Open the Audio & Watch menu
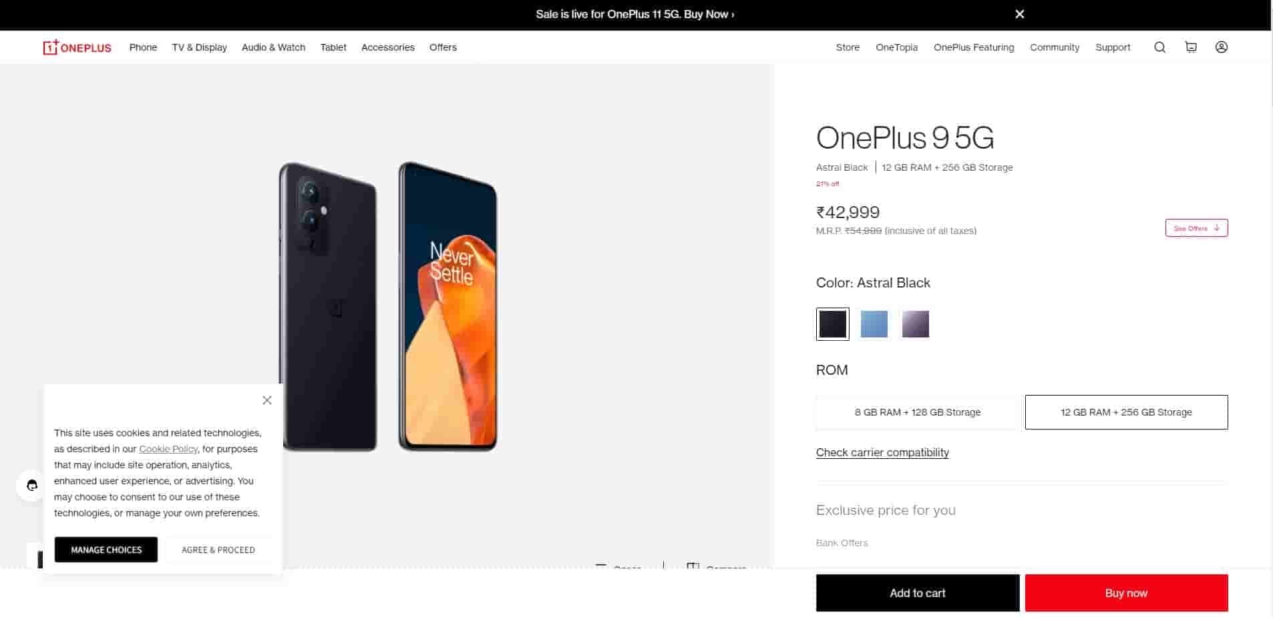Image resolution: width=1273 pixels, height=617 pixels. pyautogui.click(x=273, y=47)
